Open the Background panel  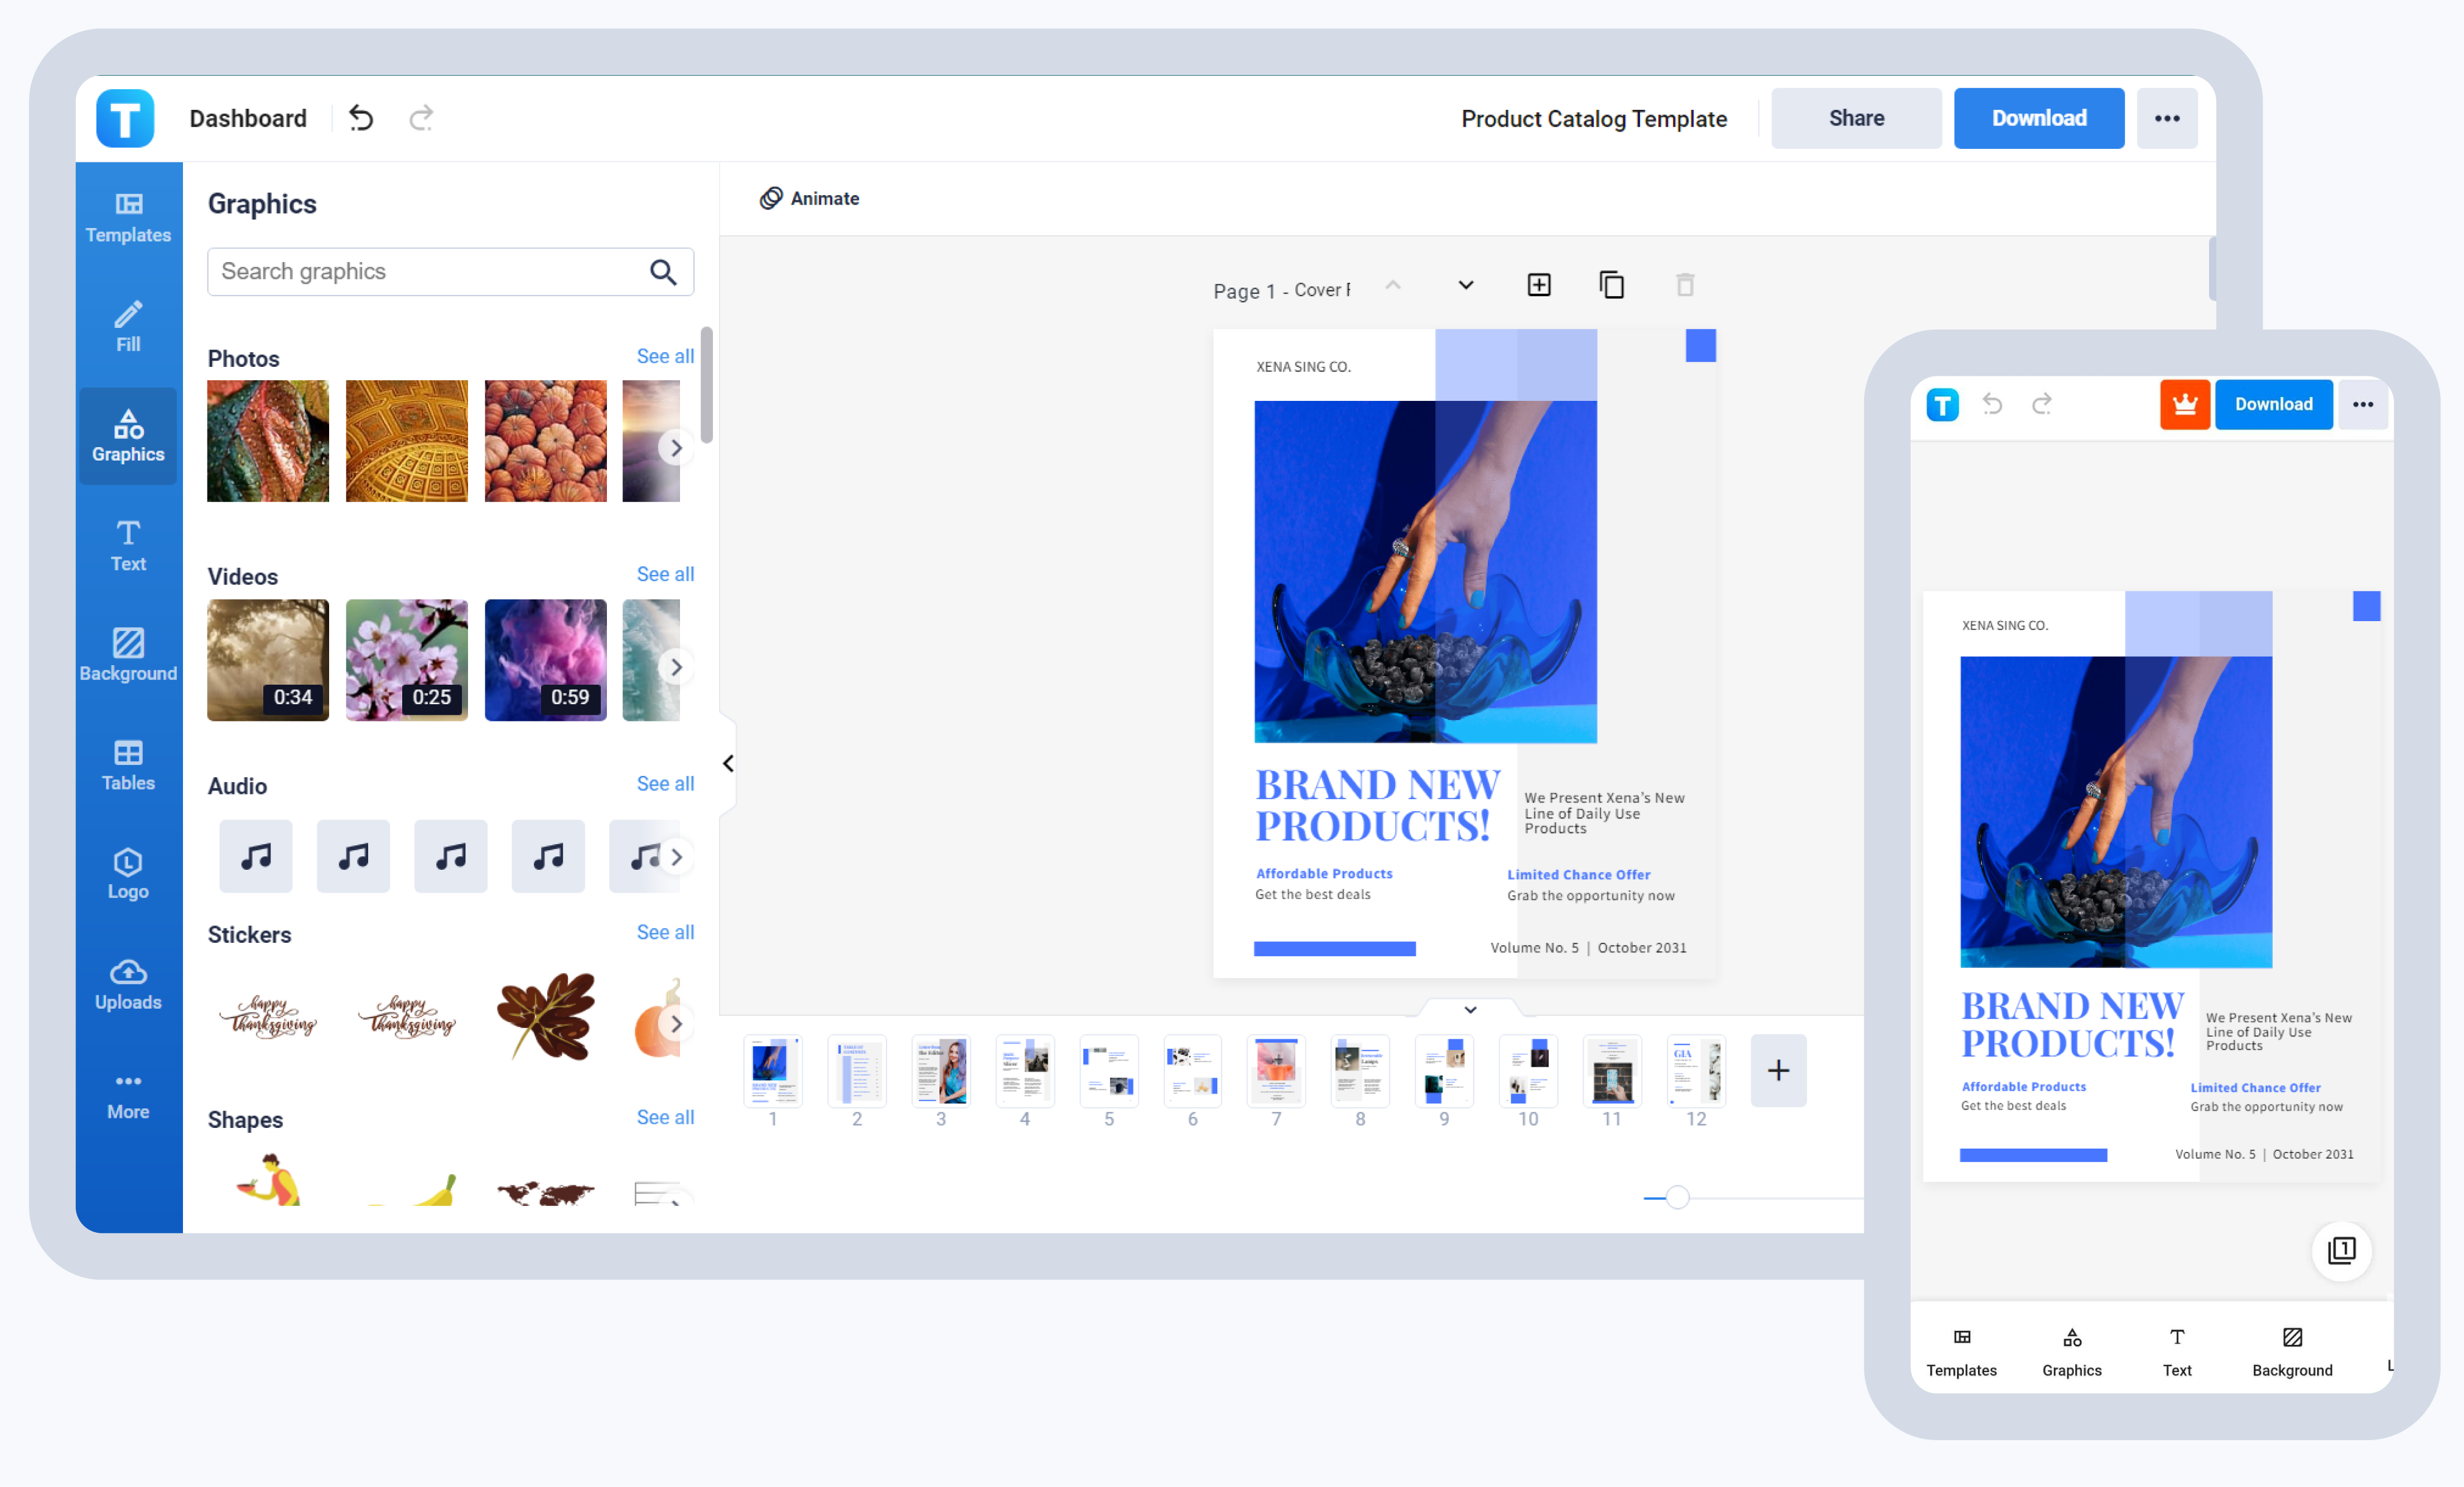(x=128, y=656)
